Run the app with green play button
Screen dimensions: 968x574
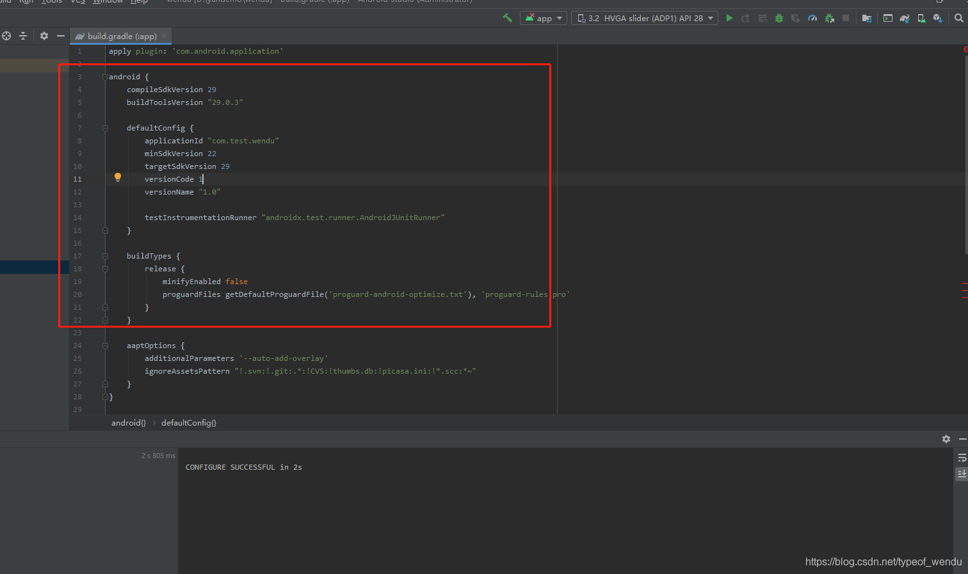coord(729,18)
